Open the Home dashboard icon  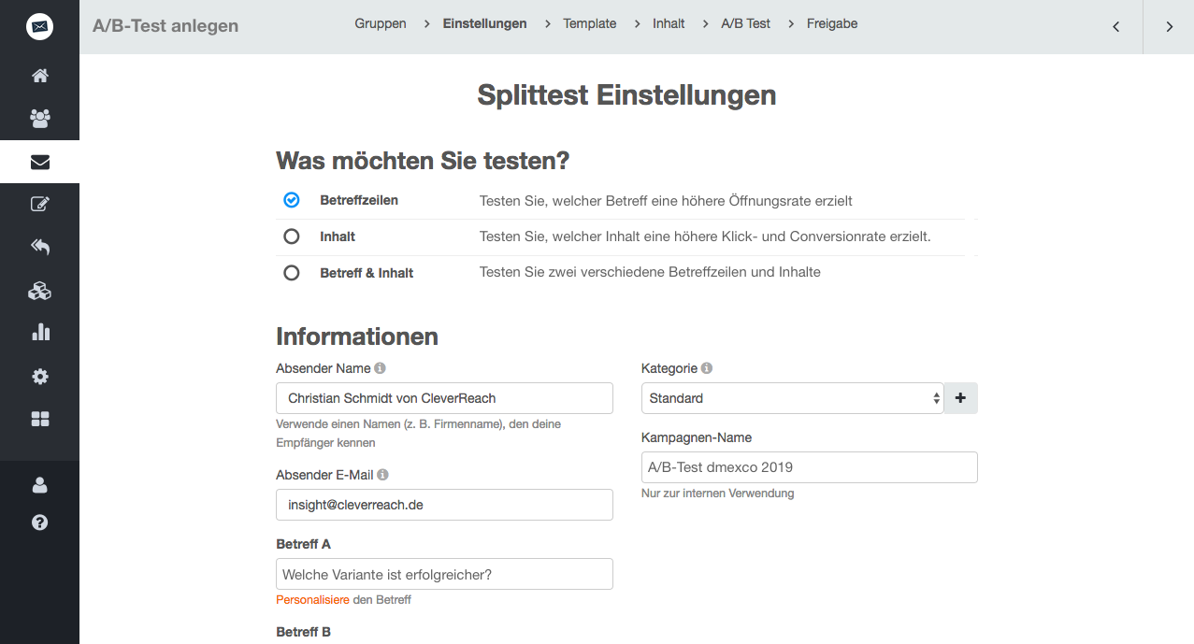click(x=39, y=76)
